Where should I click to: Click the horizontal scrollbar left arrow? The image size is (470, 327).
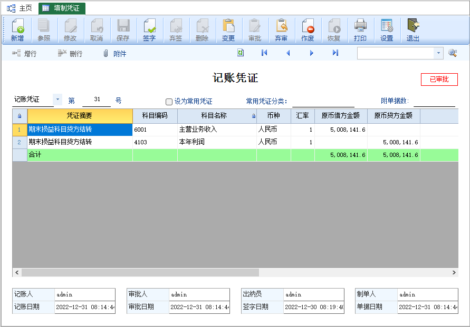17,273
